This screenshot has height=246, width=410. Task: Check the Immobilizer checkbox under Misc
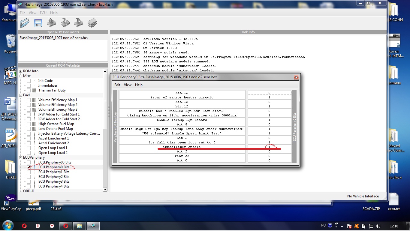(x=29, y=85)
